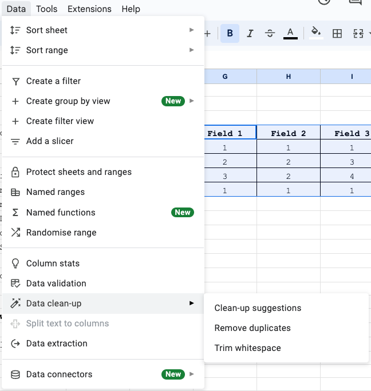This screenshot has width=371, height=391.
Task: Open the Extensions menu
Action: (x=89, y=9)
